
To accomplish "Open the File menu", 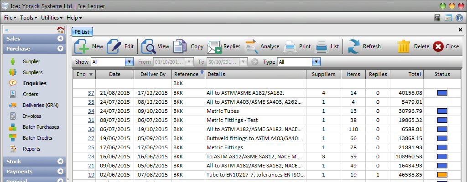I will point(10,18).
